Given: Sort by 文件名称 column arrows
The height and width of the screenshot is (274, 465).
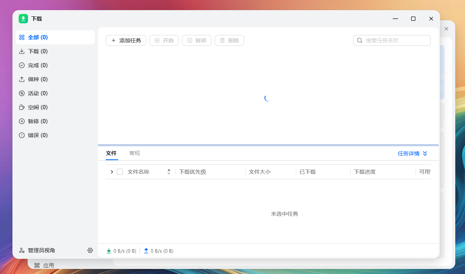Looking at the screenshot, I should [169, 172].
